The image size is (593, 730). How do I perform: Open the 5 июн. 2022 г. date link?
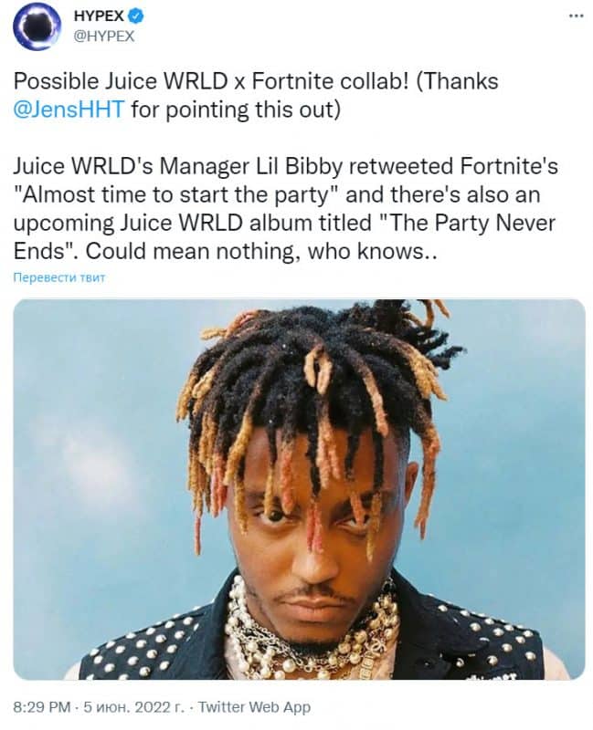pos(134,707)
